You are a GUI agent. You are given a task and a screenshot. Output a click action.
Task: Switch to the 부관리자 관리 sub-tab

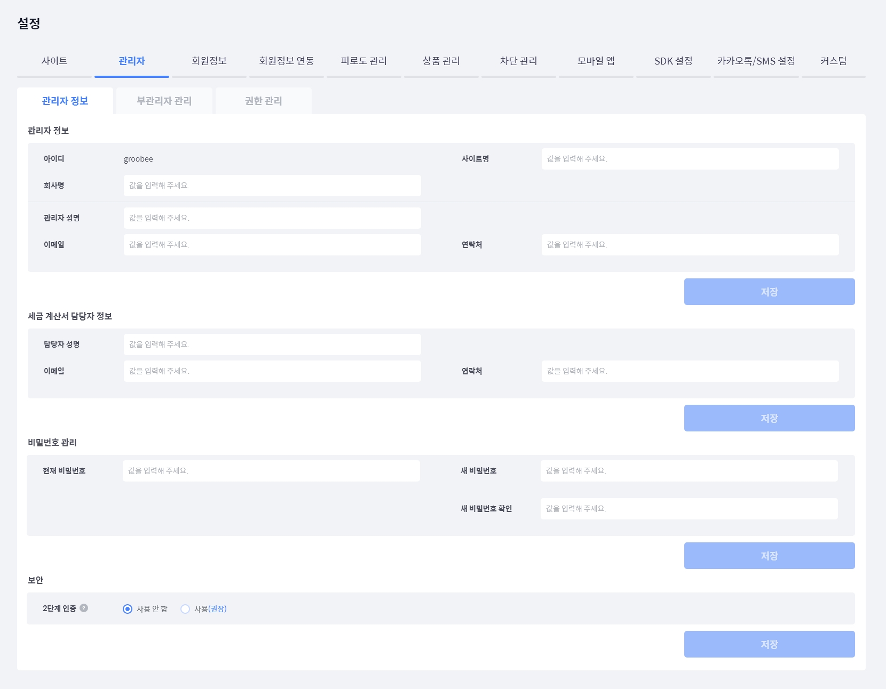(164, 101)
